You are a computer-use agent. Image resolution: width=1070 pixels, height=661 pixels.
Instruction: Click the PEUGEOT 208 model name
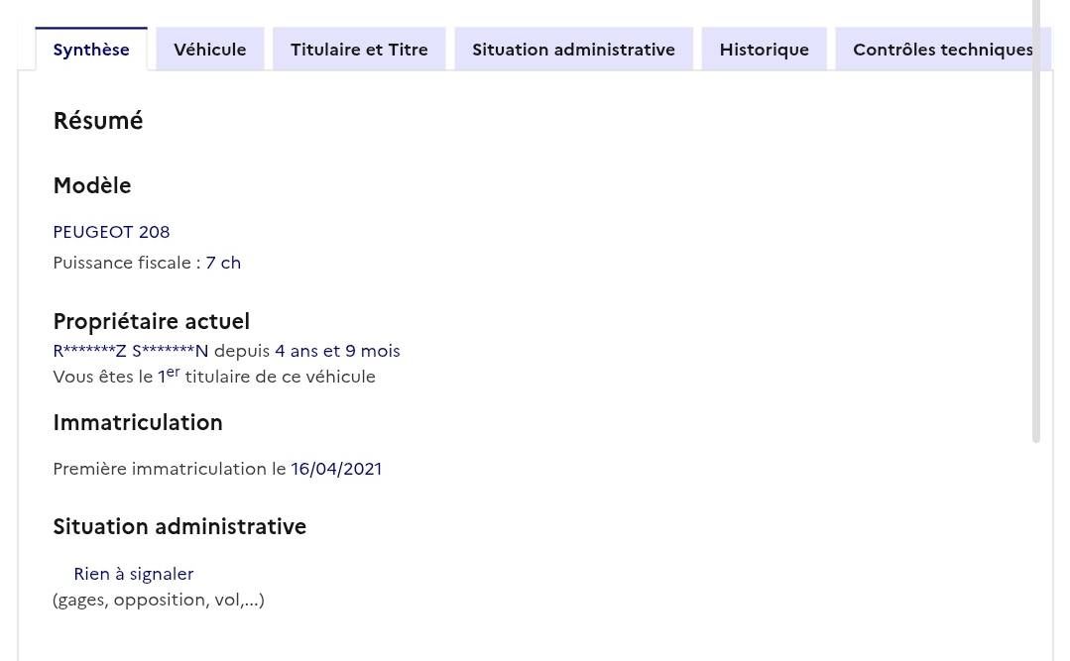click(x=111, y=232)
